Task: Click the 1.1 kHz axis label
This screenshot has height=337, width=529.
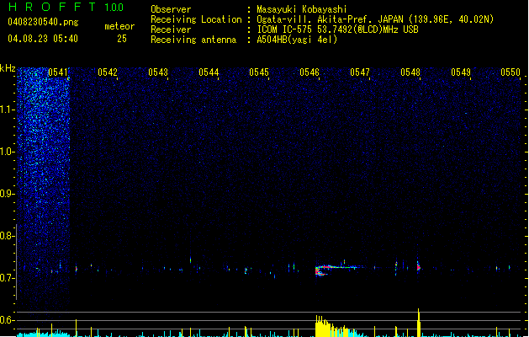Action: pyautogui.click(x=8, y=110)
